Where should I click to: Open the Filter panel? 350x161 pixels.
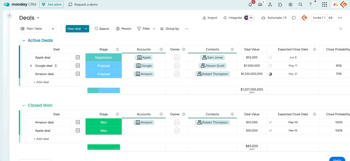coord(144,29)
